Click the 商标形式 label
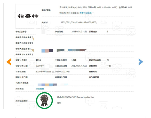Image resolution: width=151 pixels, height=118 pixels. click(x=93, y=72)
